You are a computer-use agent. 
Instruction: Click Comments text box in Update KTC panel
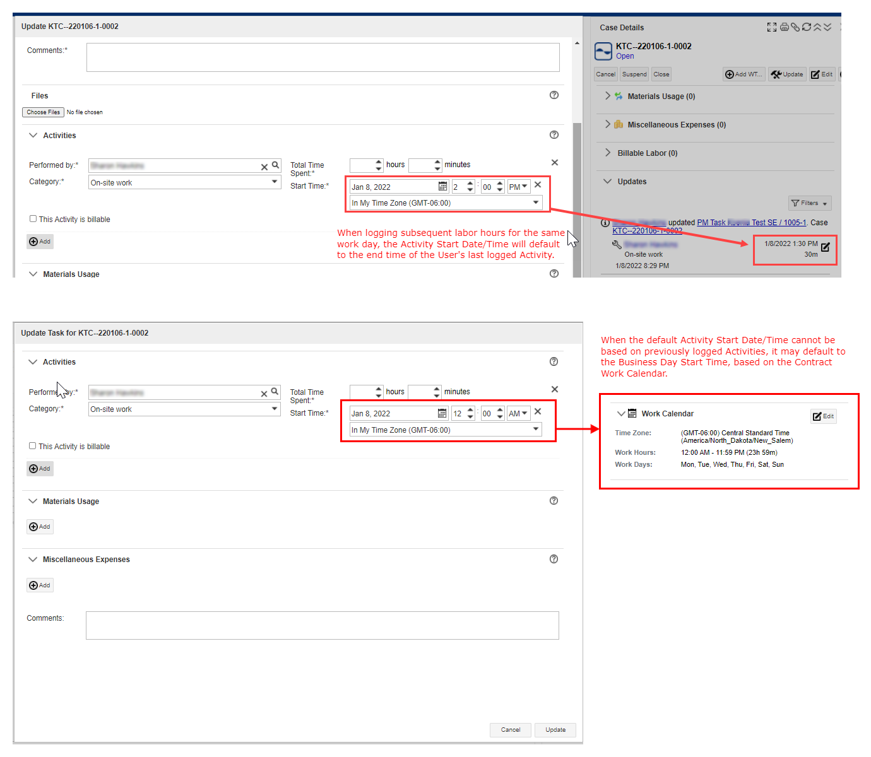323,57
